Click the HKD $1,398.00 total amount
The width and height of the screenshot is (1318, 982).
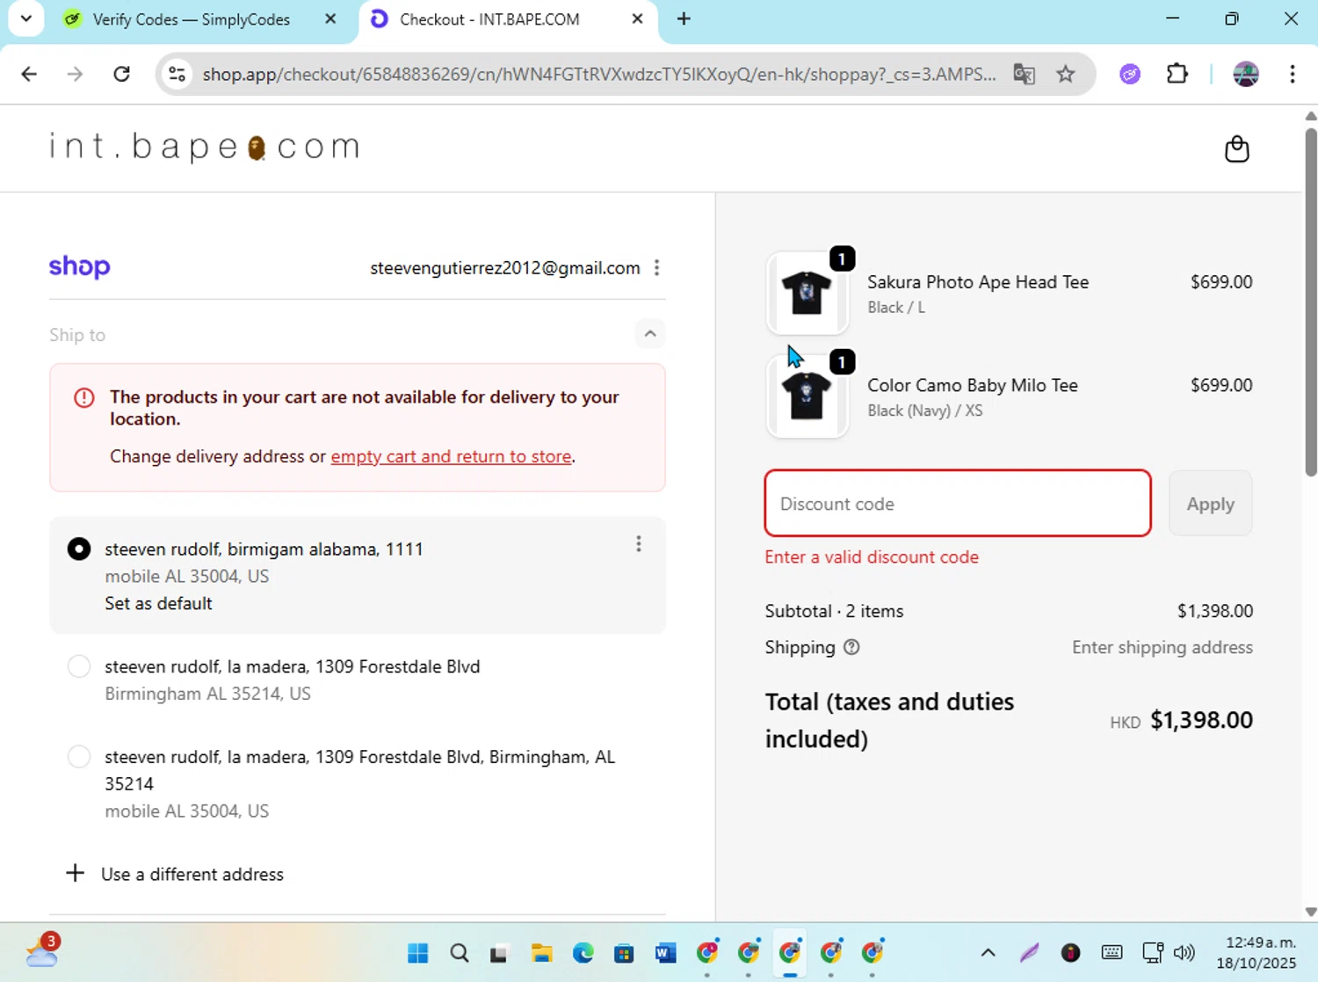point(1181,720)
